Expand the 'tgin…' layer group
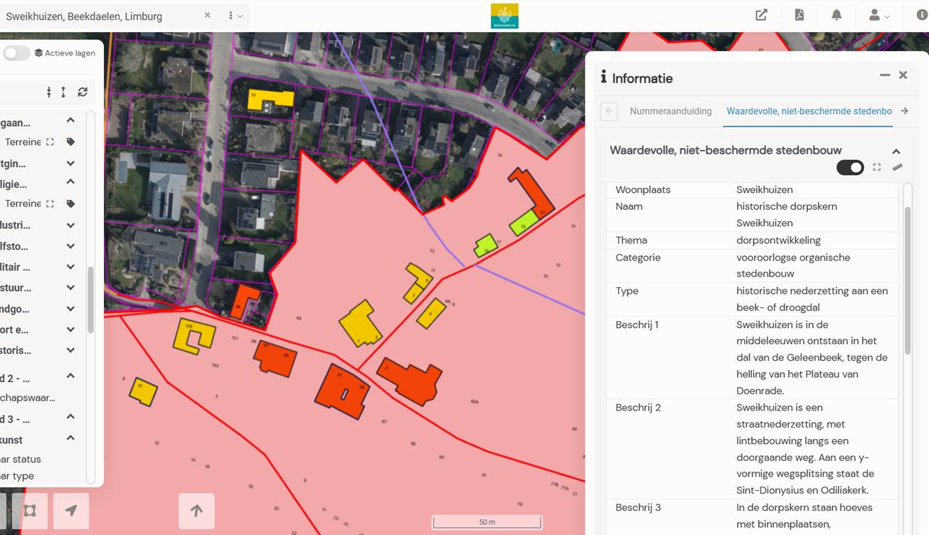This screenshot has height=535, width=929. pyautogui.click(x=70, y=163)
